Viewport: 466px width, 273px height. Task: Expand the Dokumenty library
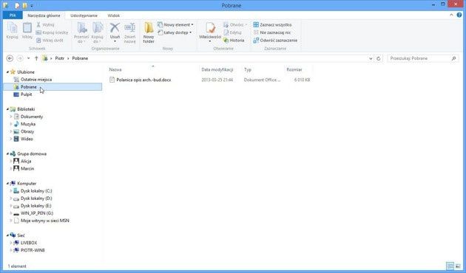tap(11, 117)
